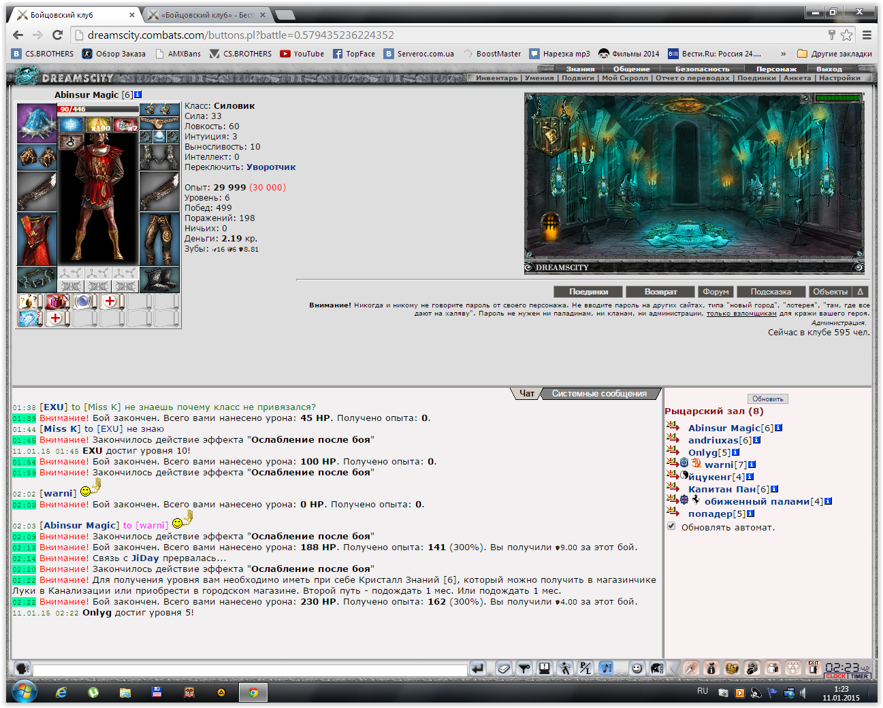This screenshot has height=708, width=883.
Task: Click the Подсказка button
Action: click(x=771, y=292)
